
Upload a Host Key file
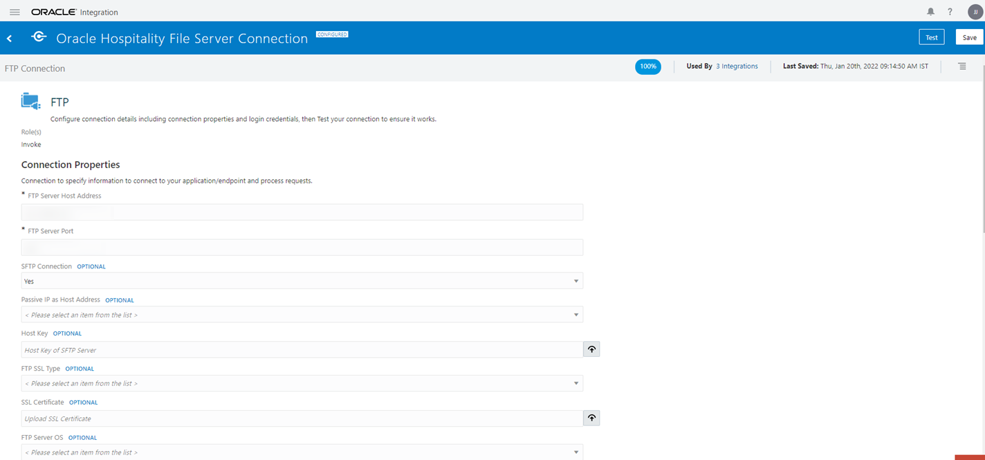point(591,349)
